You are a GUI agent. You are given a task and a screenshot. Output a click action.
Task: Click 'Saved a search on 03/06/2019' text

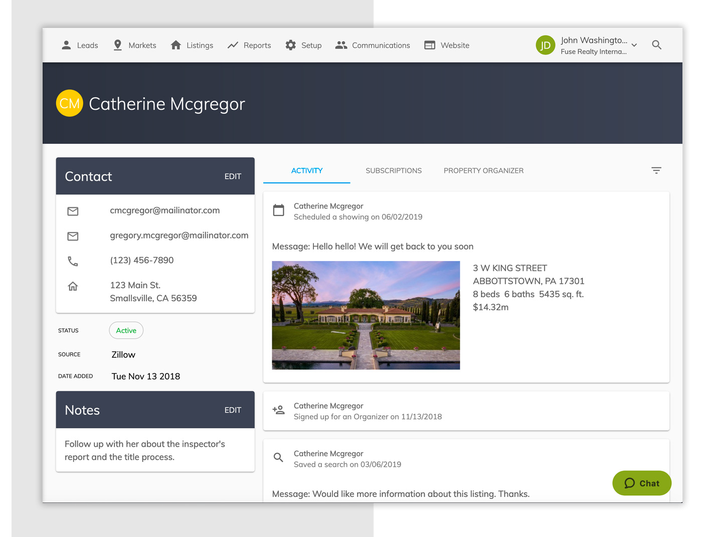point(347,464)
